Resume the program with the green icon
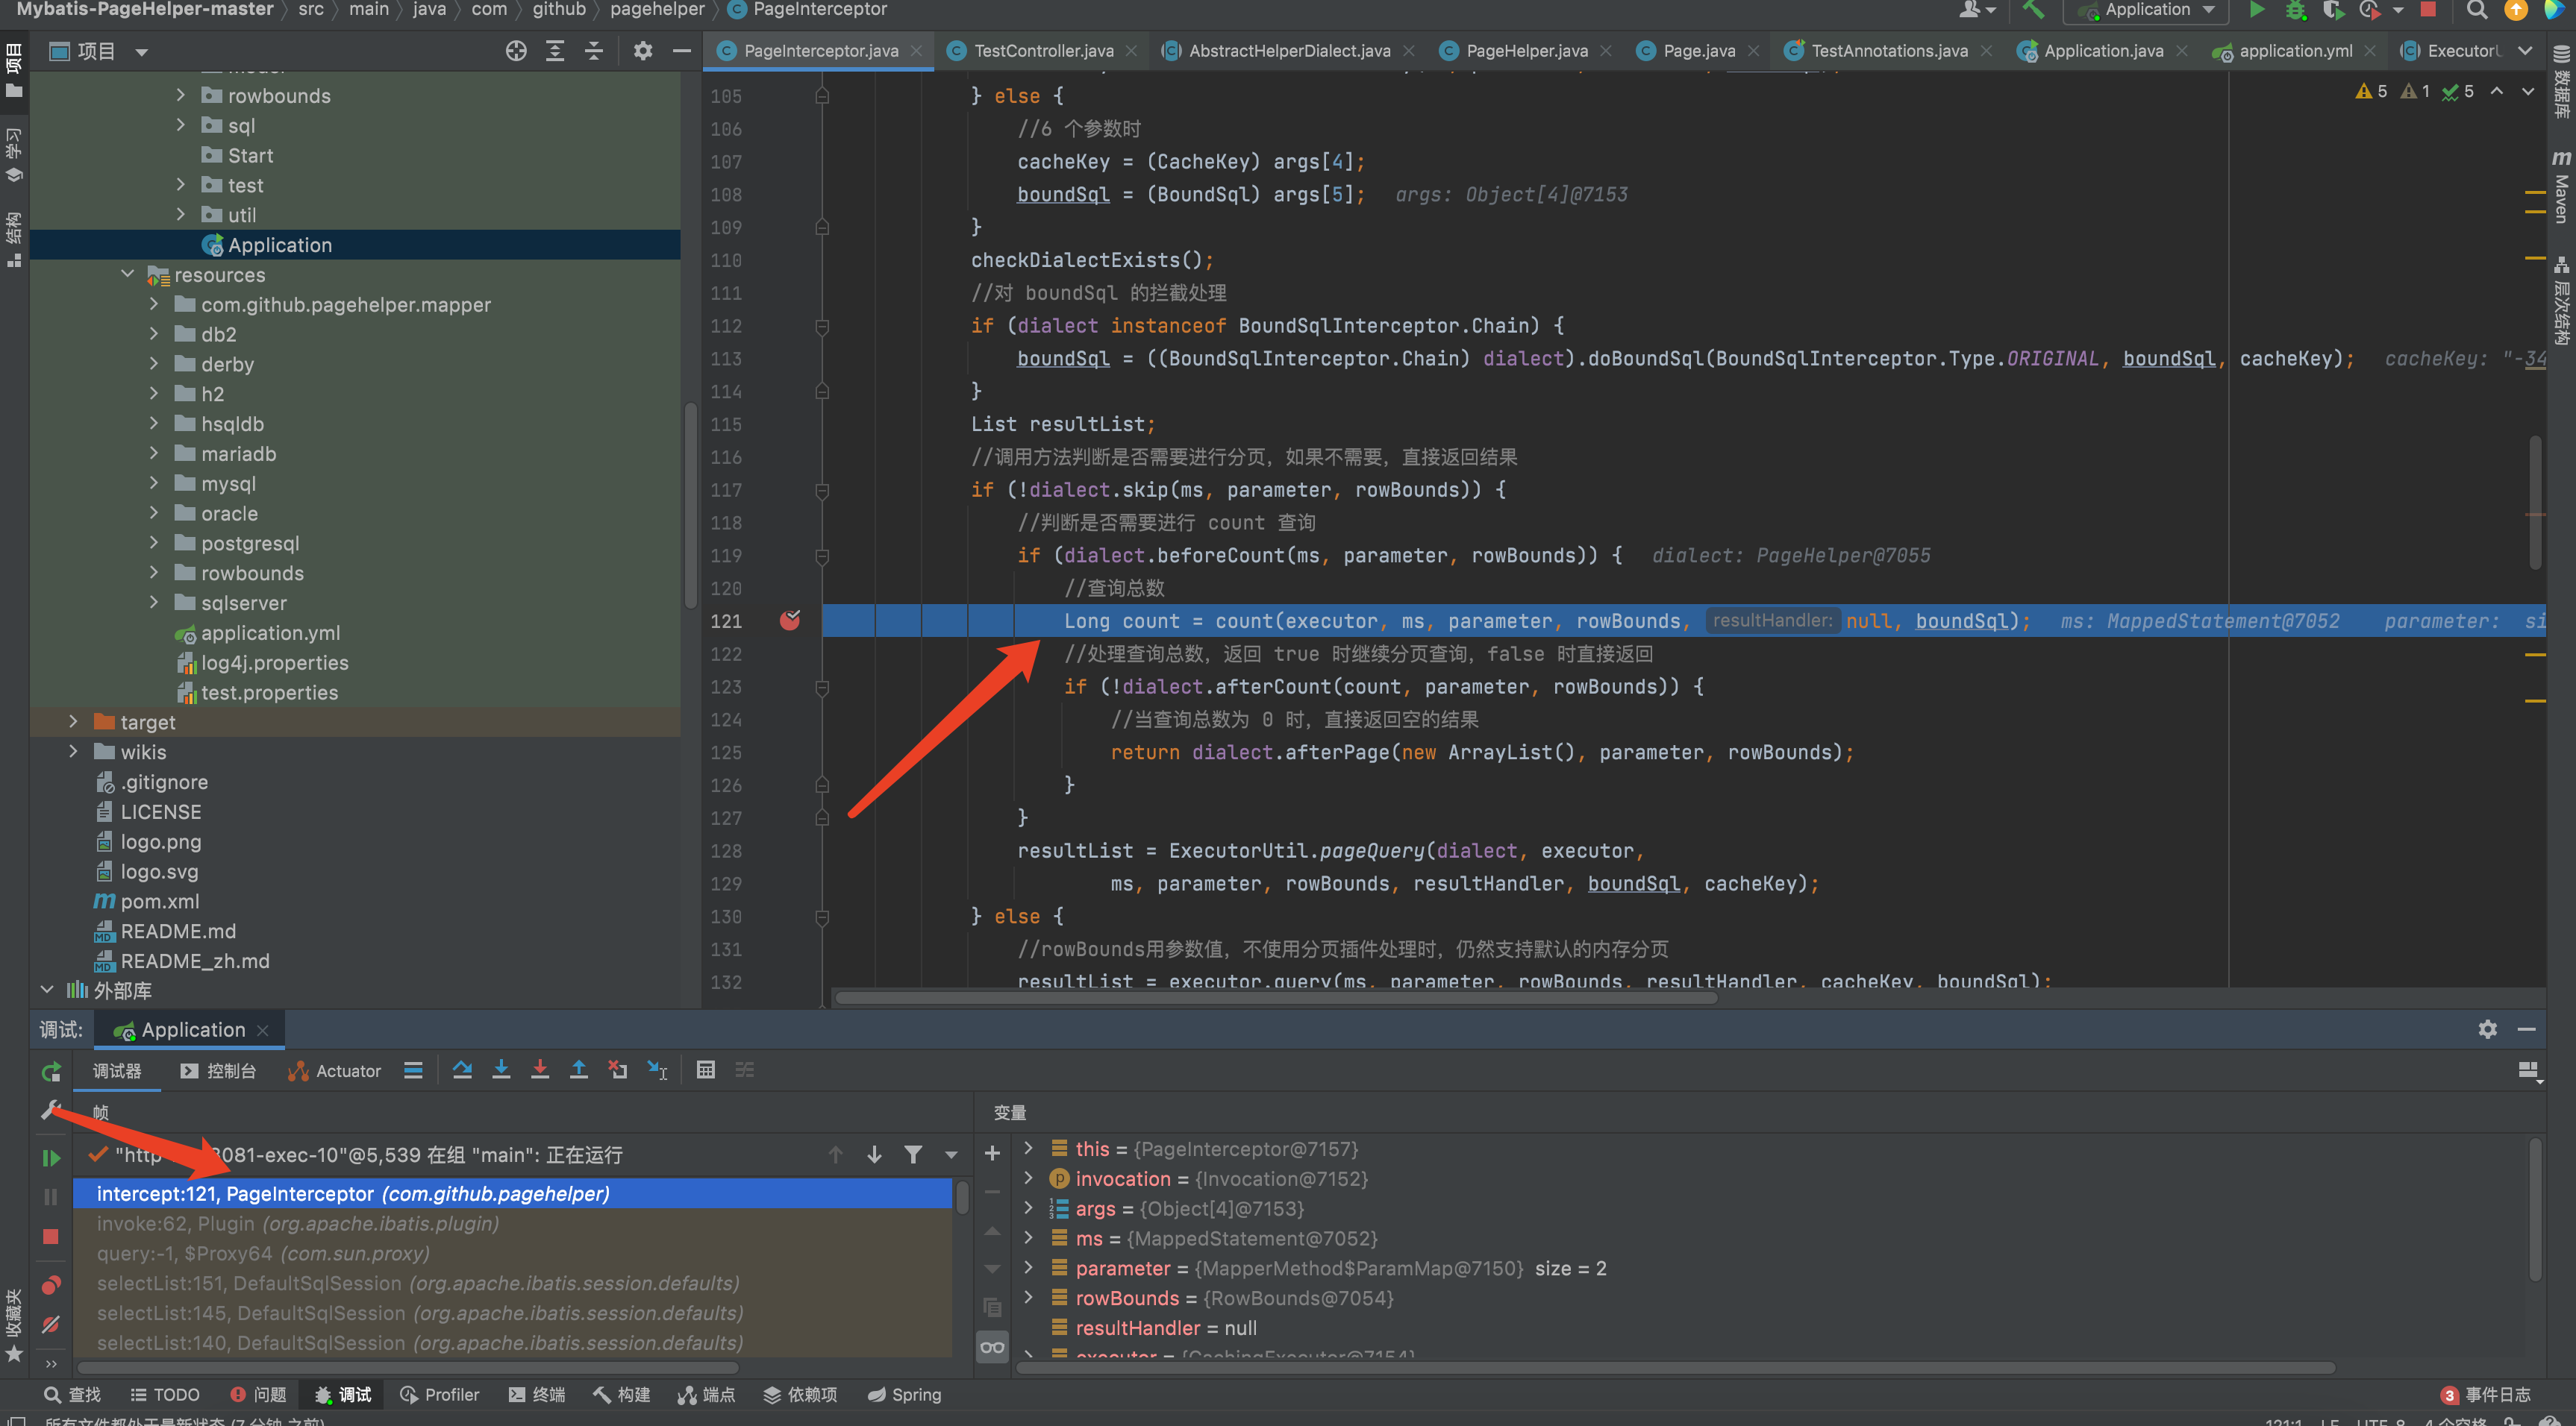The width and height of the screenshot is (2576, 1426). 51,1158
